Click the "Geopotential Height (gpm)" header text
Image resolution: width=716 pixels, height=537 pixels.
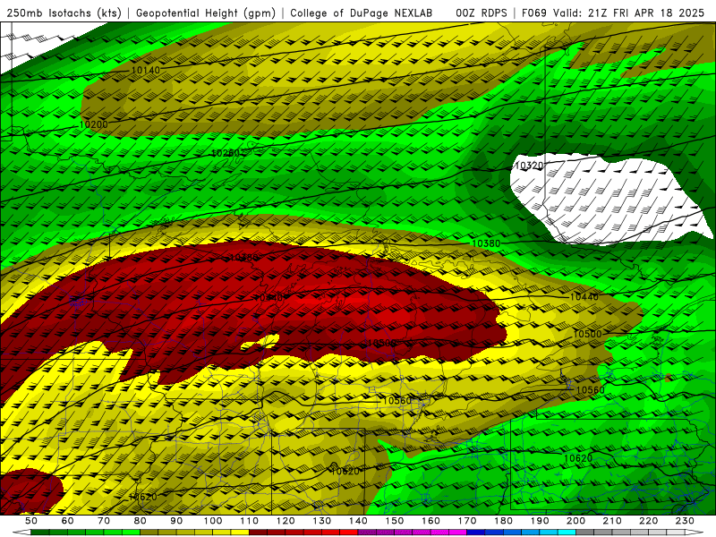coord(206,13)
